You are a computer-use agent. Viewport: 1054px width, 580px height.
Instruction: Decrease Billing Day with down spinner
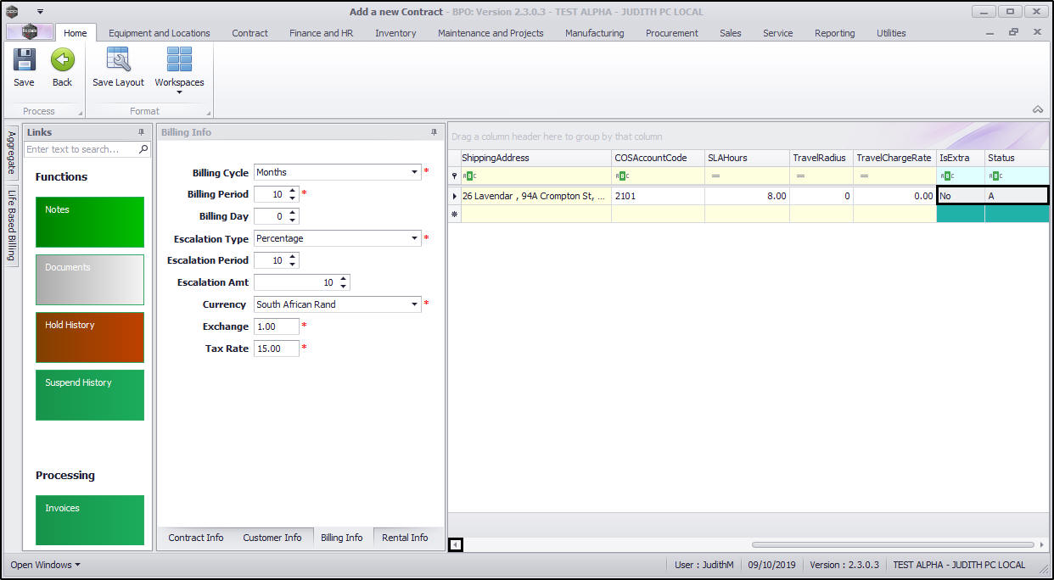tap(293, 220)
